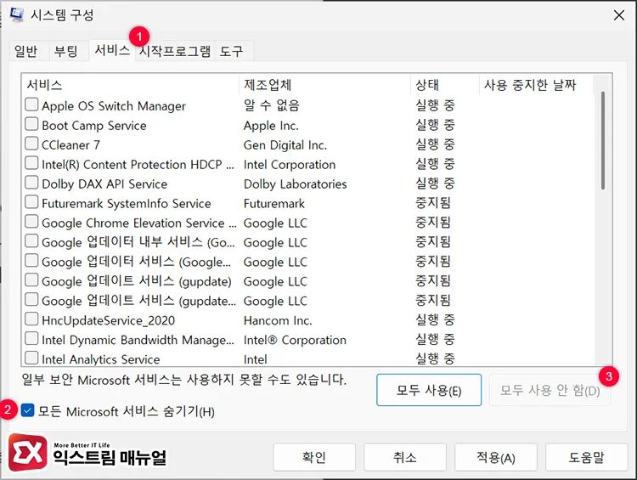This screenshot has height=480, width=637.
Task: Click the Futuremark manufacturer cell
Action: 274,204
